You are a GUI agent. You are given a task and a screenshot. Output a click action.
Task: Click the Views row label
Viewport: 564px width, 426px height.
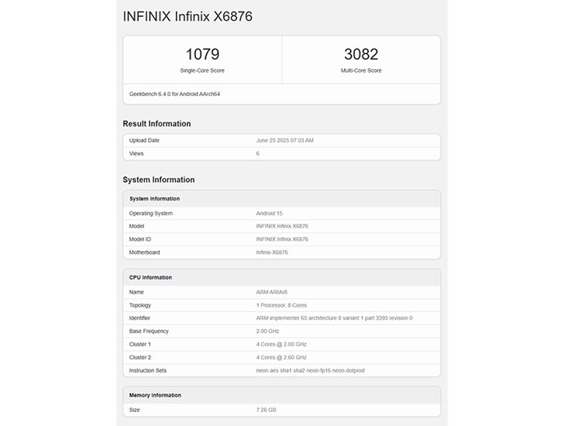136,153
